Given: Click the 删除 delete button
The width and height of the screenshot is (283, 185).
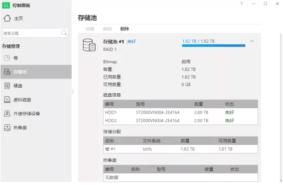Looking at the screenshot, I should pos(125,29).
